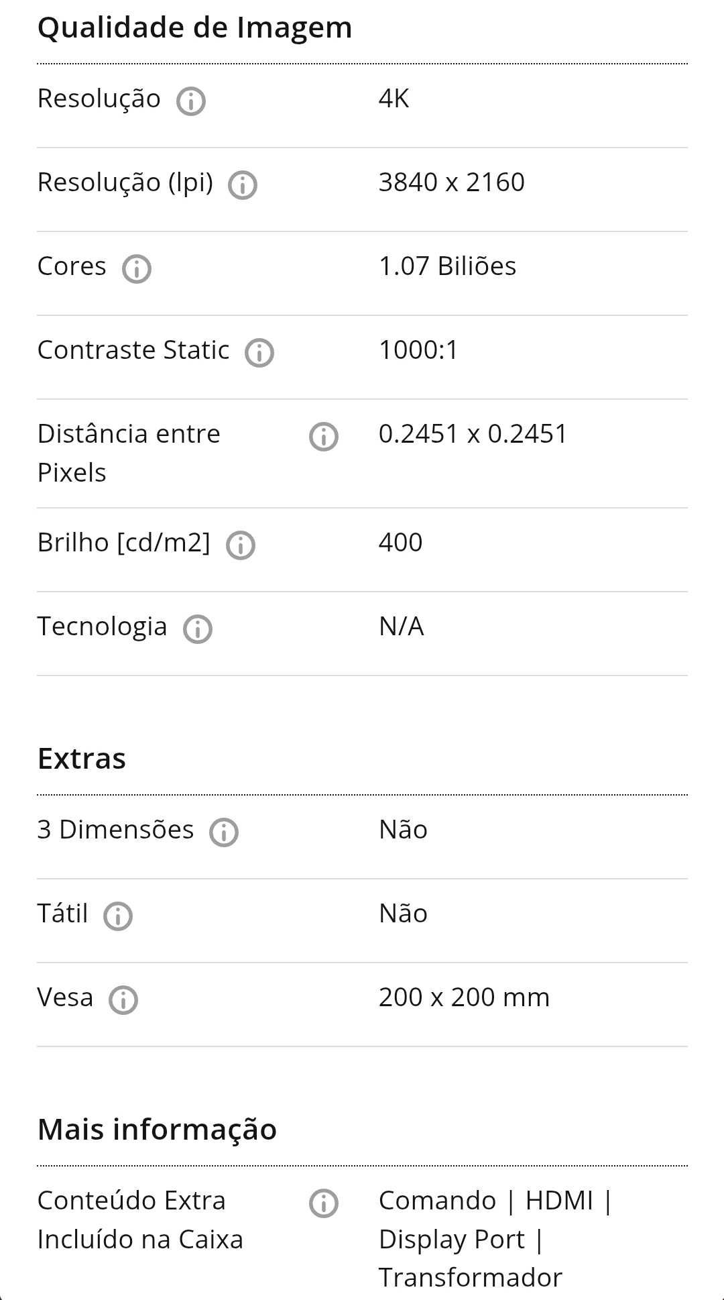Click the 200 x 200 mm Vesa value
Viewport: 724px width, 1300px height.
point(464,997)
